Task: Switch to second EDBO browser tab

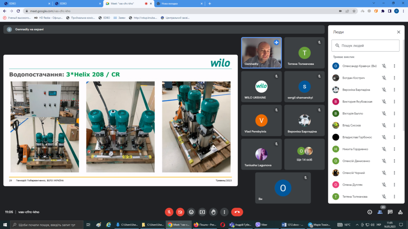Action: point(78,4)
